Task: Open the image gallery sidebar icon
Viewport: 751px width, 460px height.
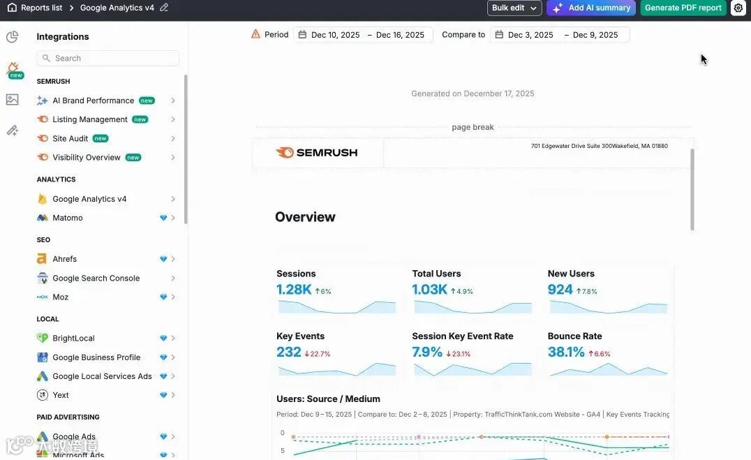Action: click(x=12, y=100)
